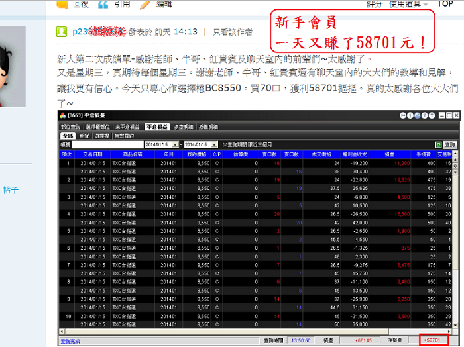464x347 pixels.
Task: Switch to the 部位查詢 tab
Action: [71, 127]
